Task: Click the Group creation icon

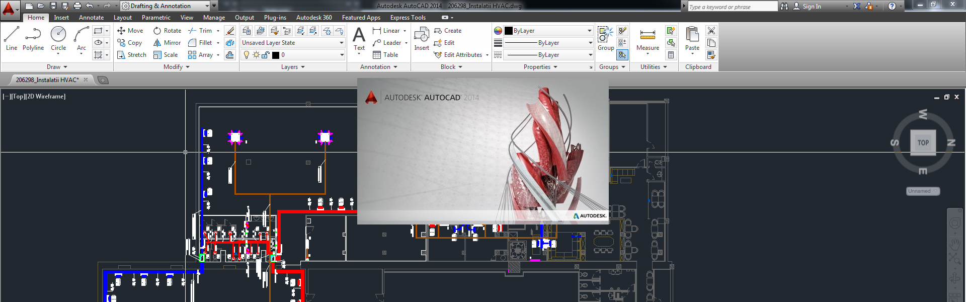Action: [606, 38]
